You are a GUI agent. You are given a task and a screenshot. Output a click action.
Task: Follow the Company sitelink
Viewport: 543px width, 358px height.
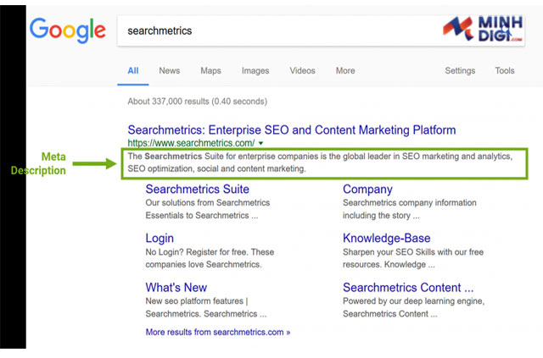tap(367, 190)
